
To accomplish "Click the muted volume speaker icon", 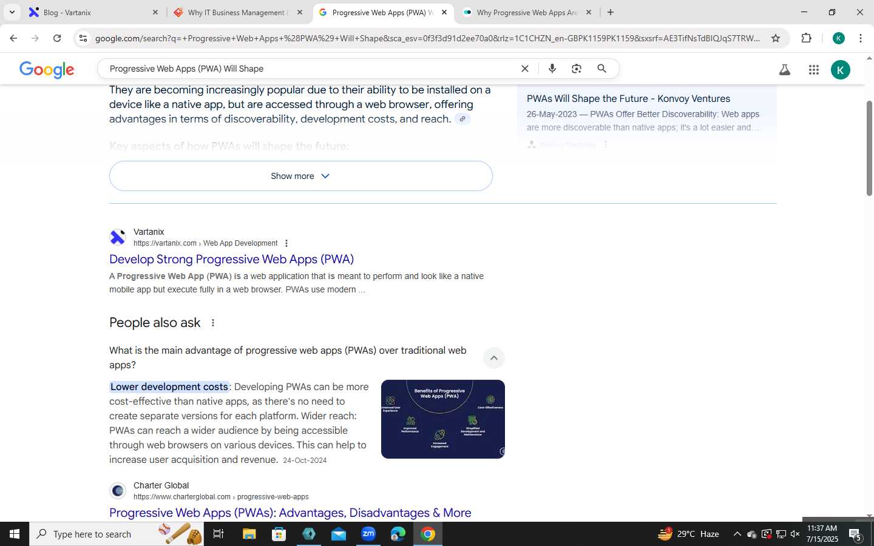I will point(795,534).
